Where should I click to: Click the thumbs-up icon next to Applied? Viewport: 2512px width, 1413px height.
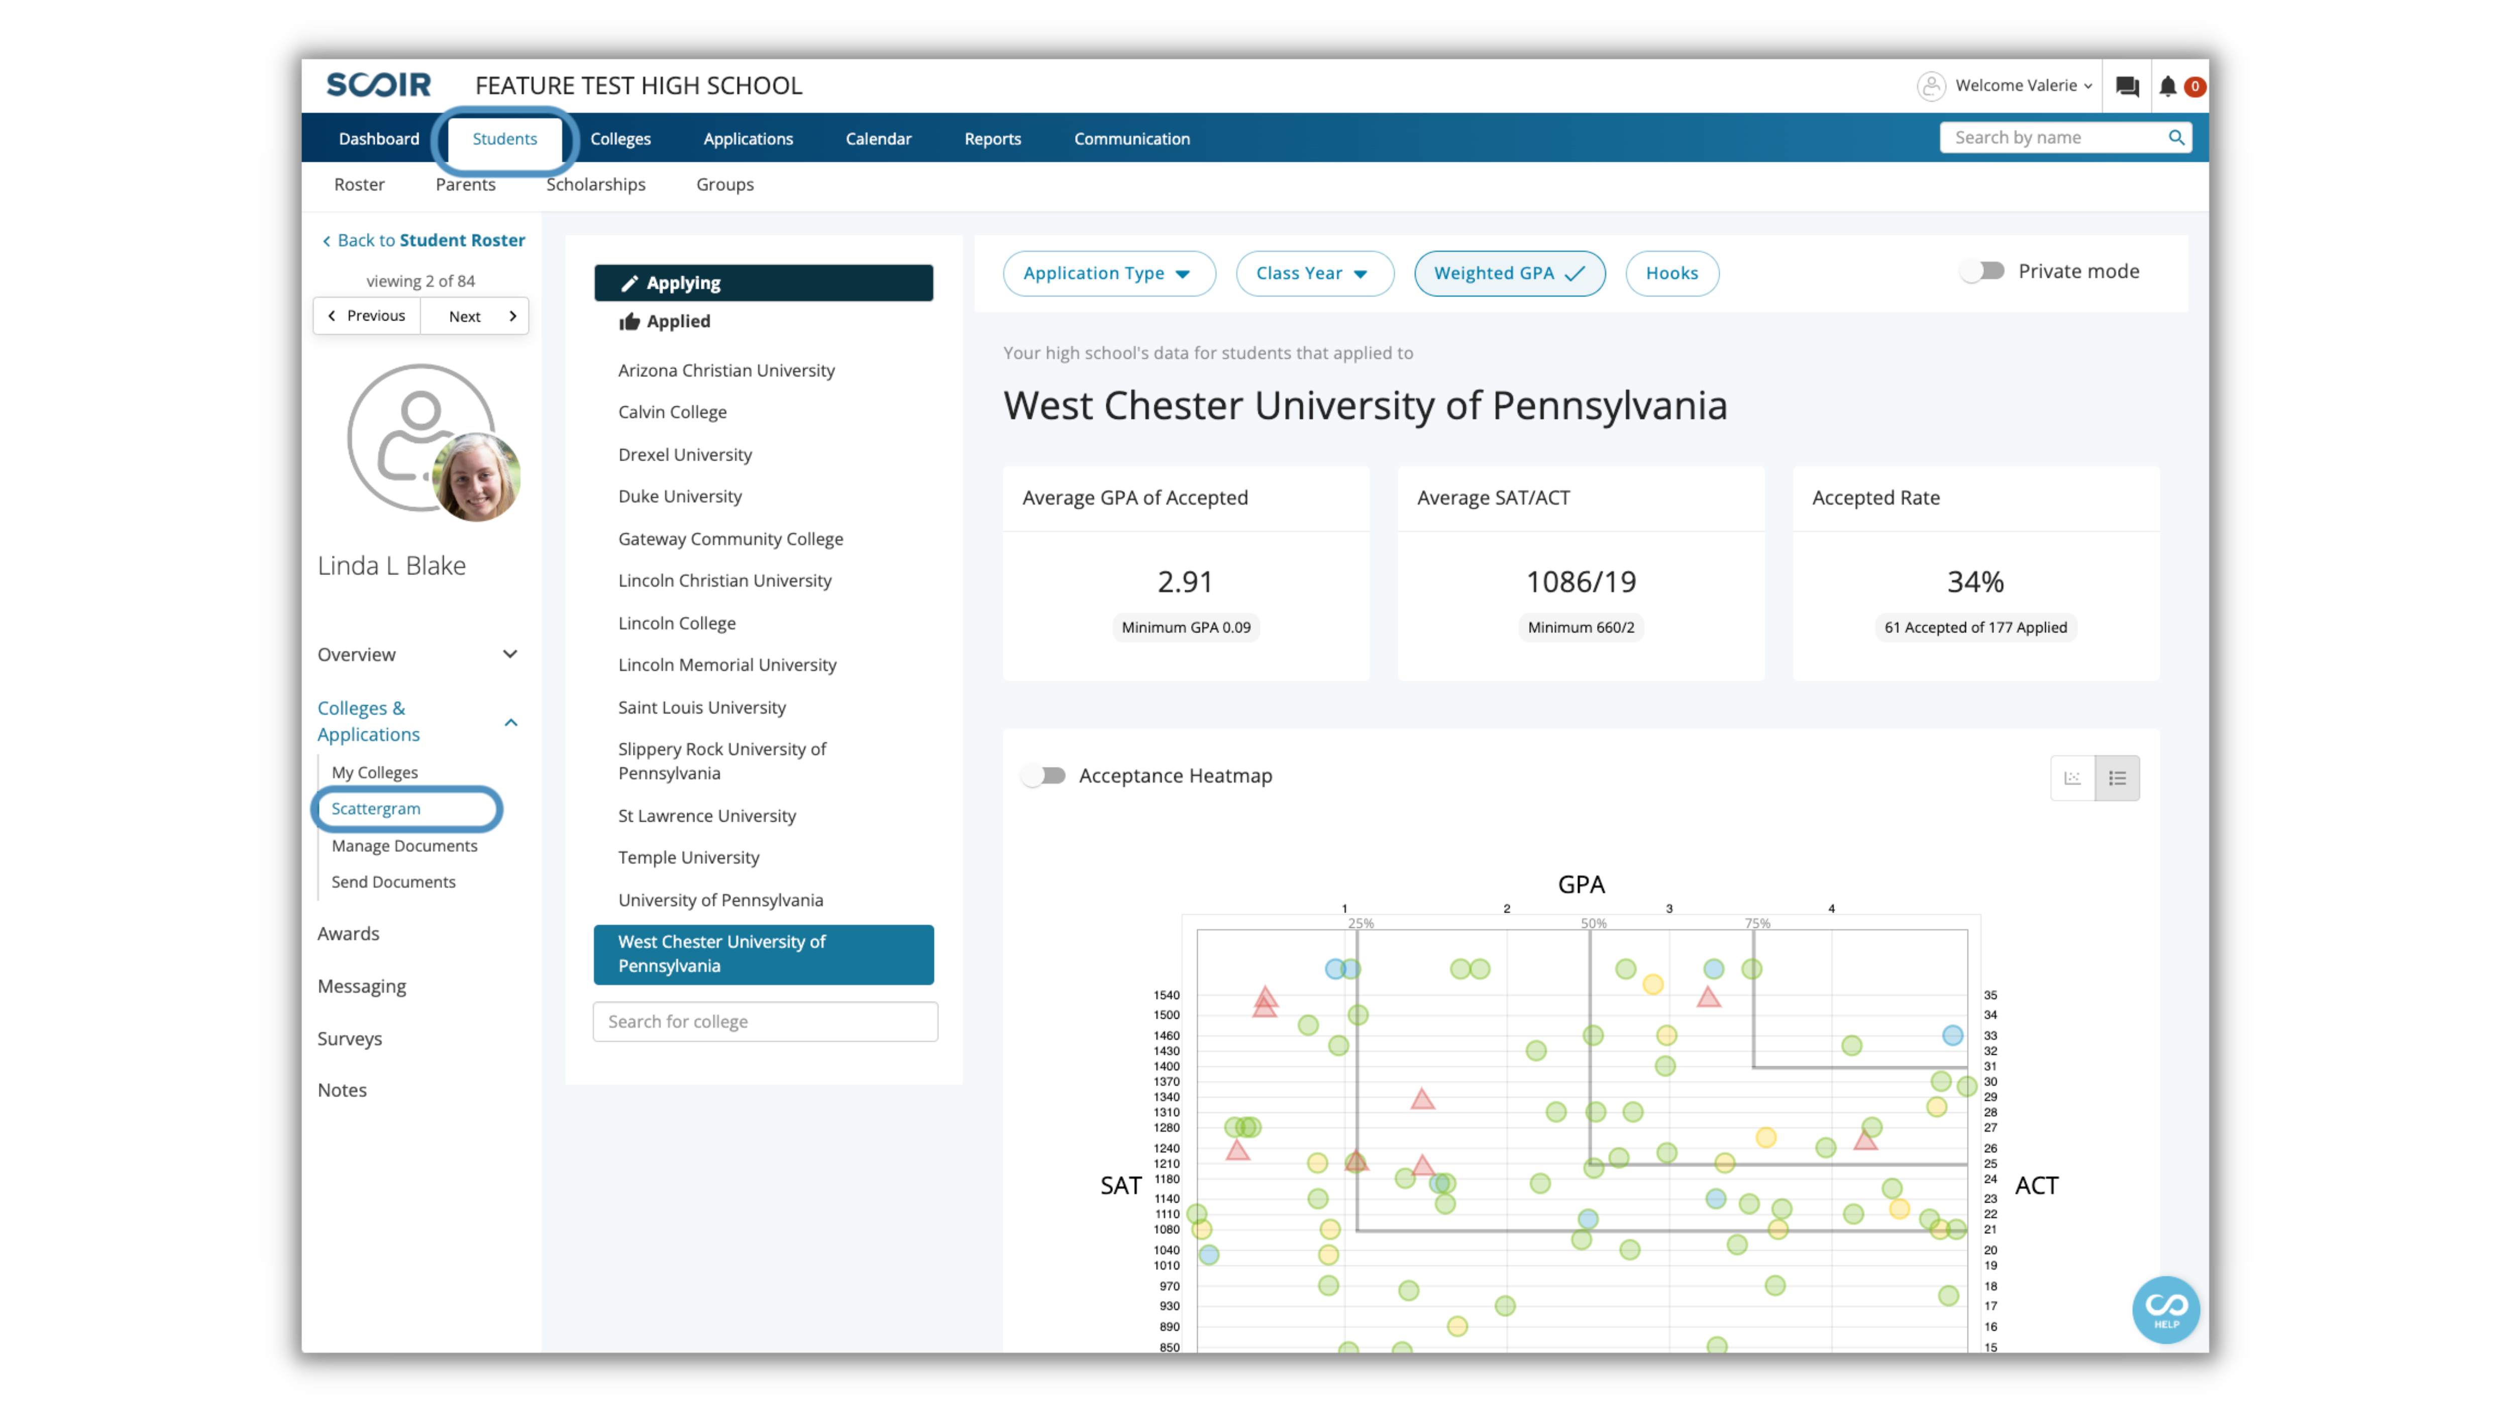pyautogui.click(x=630, y=321)
